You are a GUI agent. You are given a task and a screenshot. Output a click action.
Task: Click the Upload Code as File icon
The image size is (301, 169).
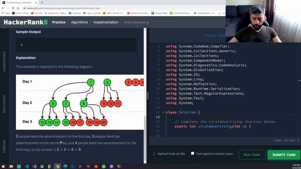coord(154,154)
